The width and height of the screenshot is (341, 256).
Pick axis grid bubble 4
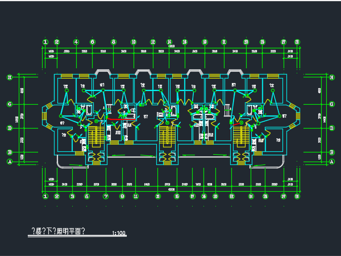(76, 42)
